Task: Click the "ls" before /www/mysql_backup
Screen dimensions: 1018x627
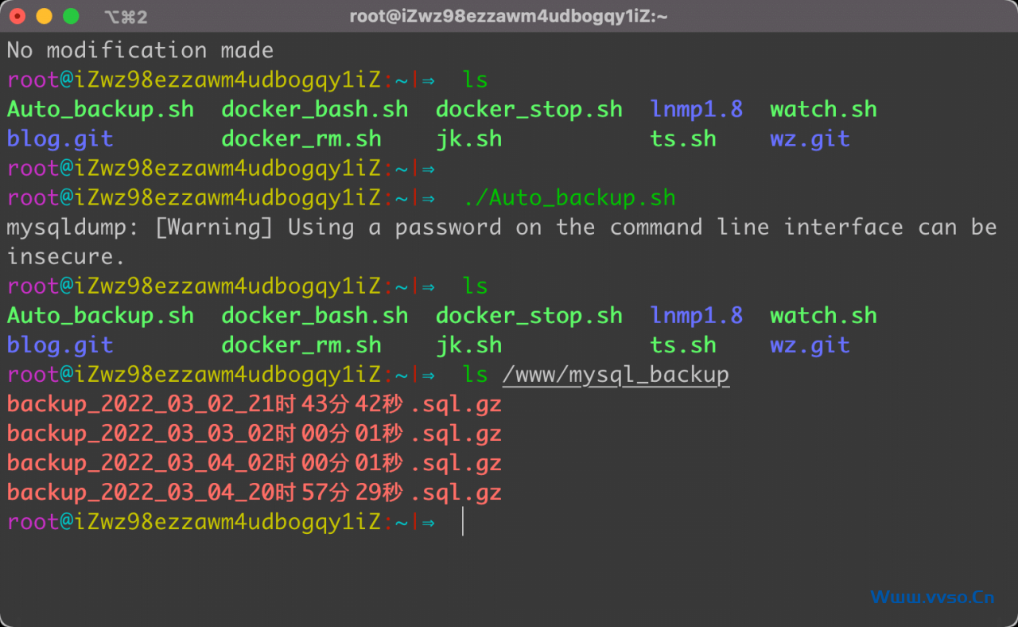Action: 475,374
